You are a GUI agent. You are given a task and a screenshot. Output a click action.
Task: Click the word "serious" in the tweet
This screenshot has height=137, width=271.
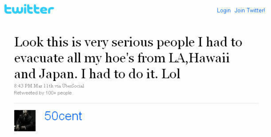(132, 42)
